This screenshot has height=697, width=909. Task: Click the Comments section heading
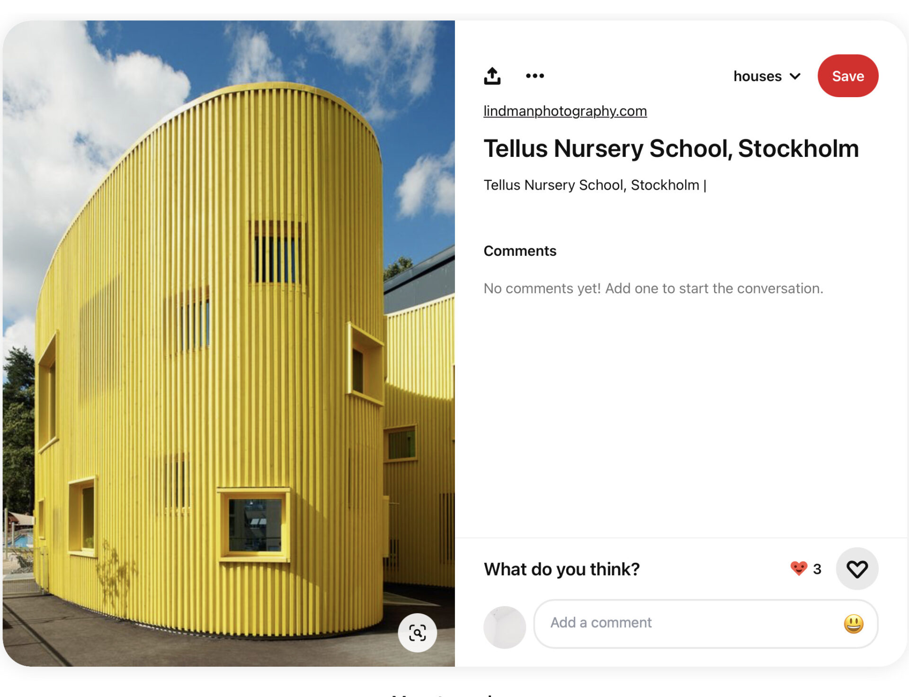coord(520,251)
